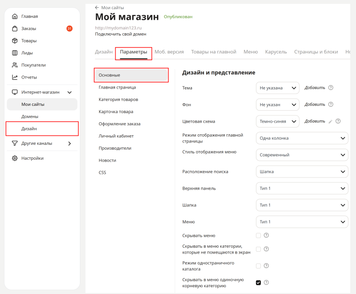Click Добавить next to Тема
The width and height of the screenshot is (356, 294).
315,88
